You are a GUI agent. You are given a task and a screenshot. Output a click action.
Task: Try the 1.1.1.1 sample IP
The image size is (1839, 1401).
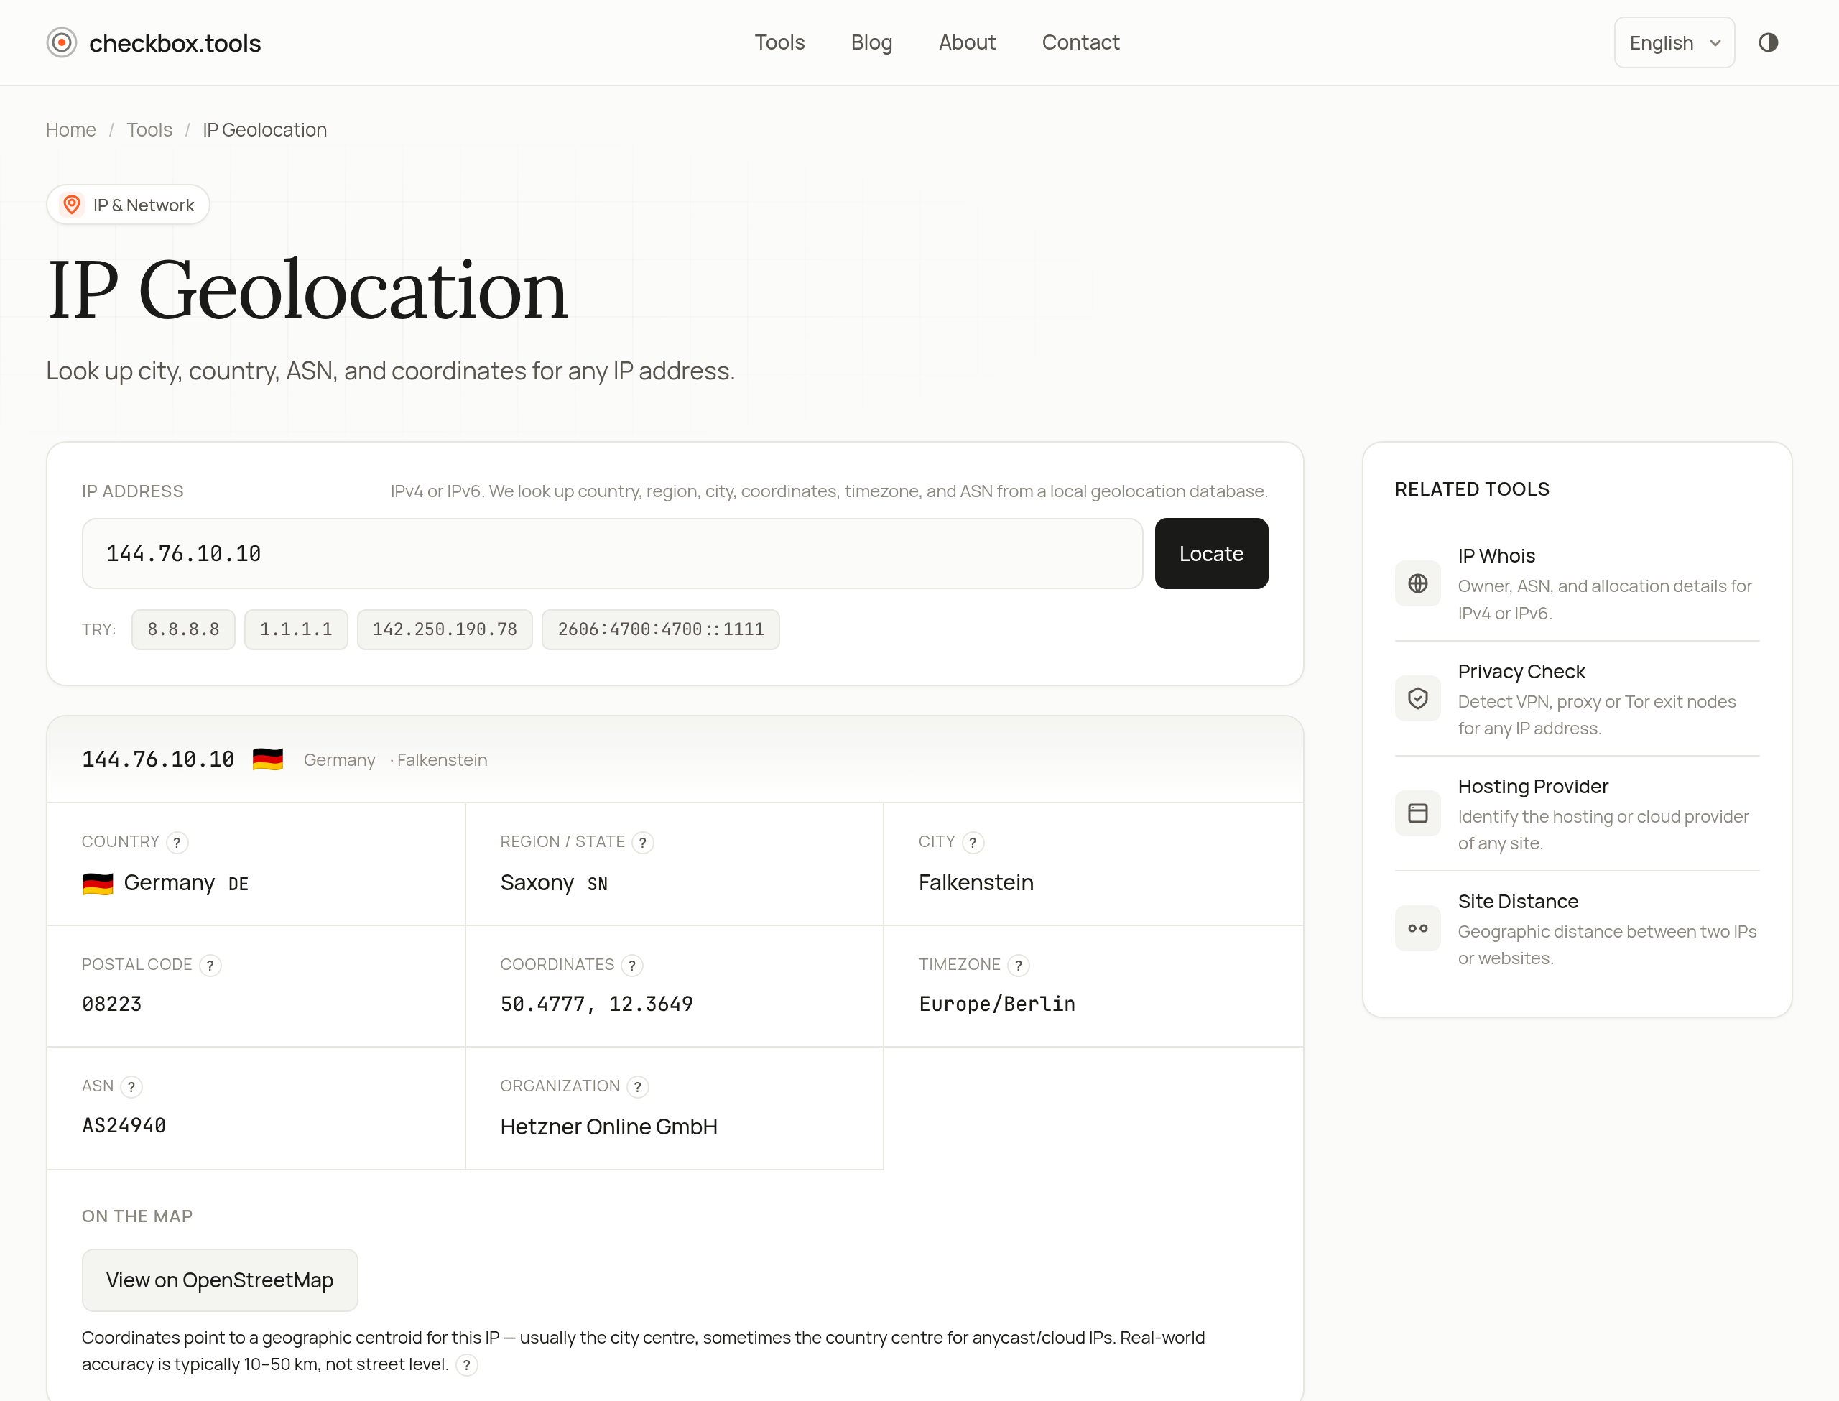pos(296,629)
